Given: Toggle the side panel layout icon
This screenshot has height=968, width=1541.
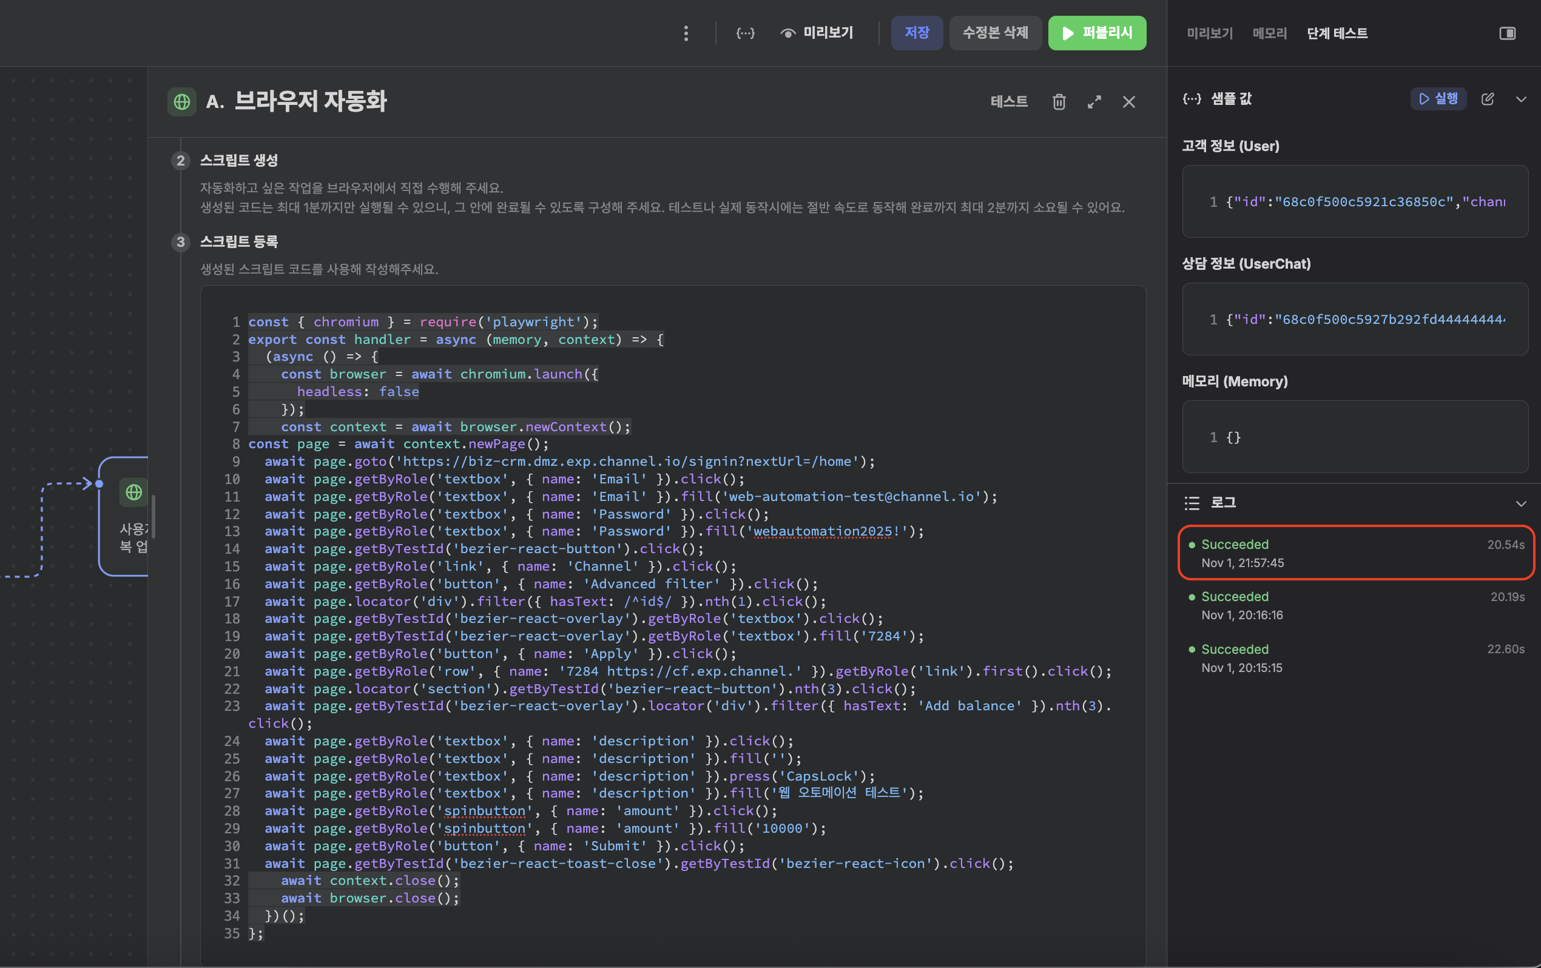Looking at the screenshot, I should pyautogui.click(x=1507, y=33).
